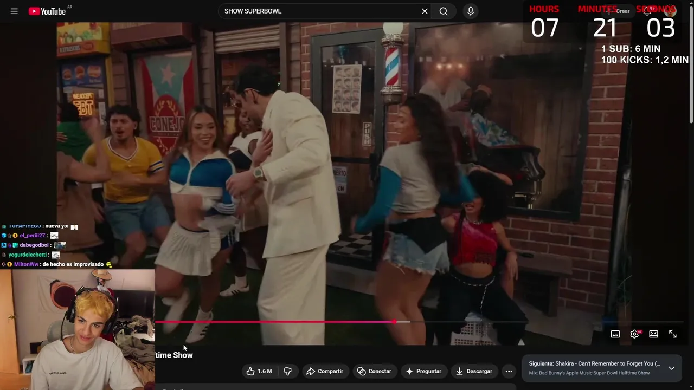This screenshot has width=694, height=390.
Task: Clear the search text with X
Action: pos(425,11)
